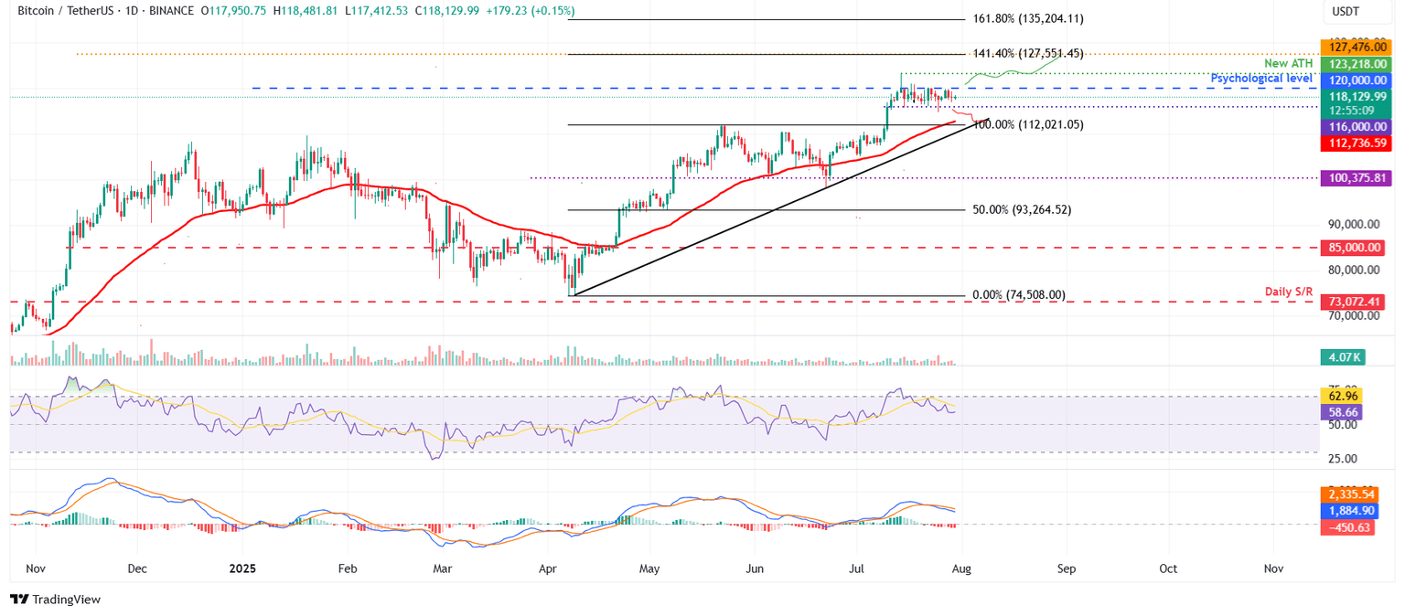The height and width of the screenshot is (616, 1405).
Task: Click the current price badge 118,129.99
Action: (1357, 96)
